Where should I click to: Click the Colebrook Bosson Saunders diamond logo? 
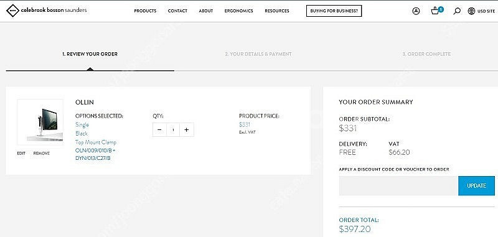[12, 11]
